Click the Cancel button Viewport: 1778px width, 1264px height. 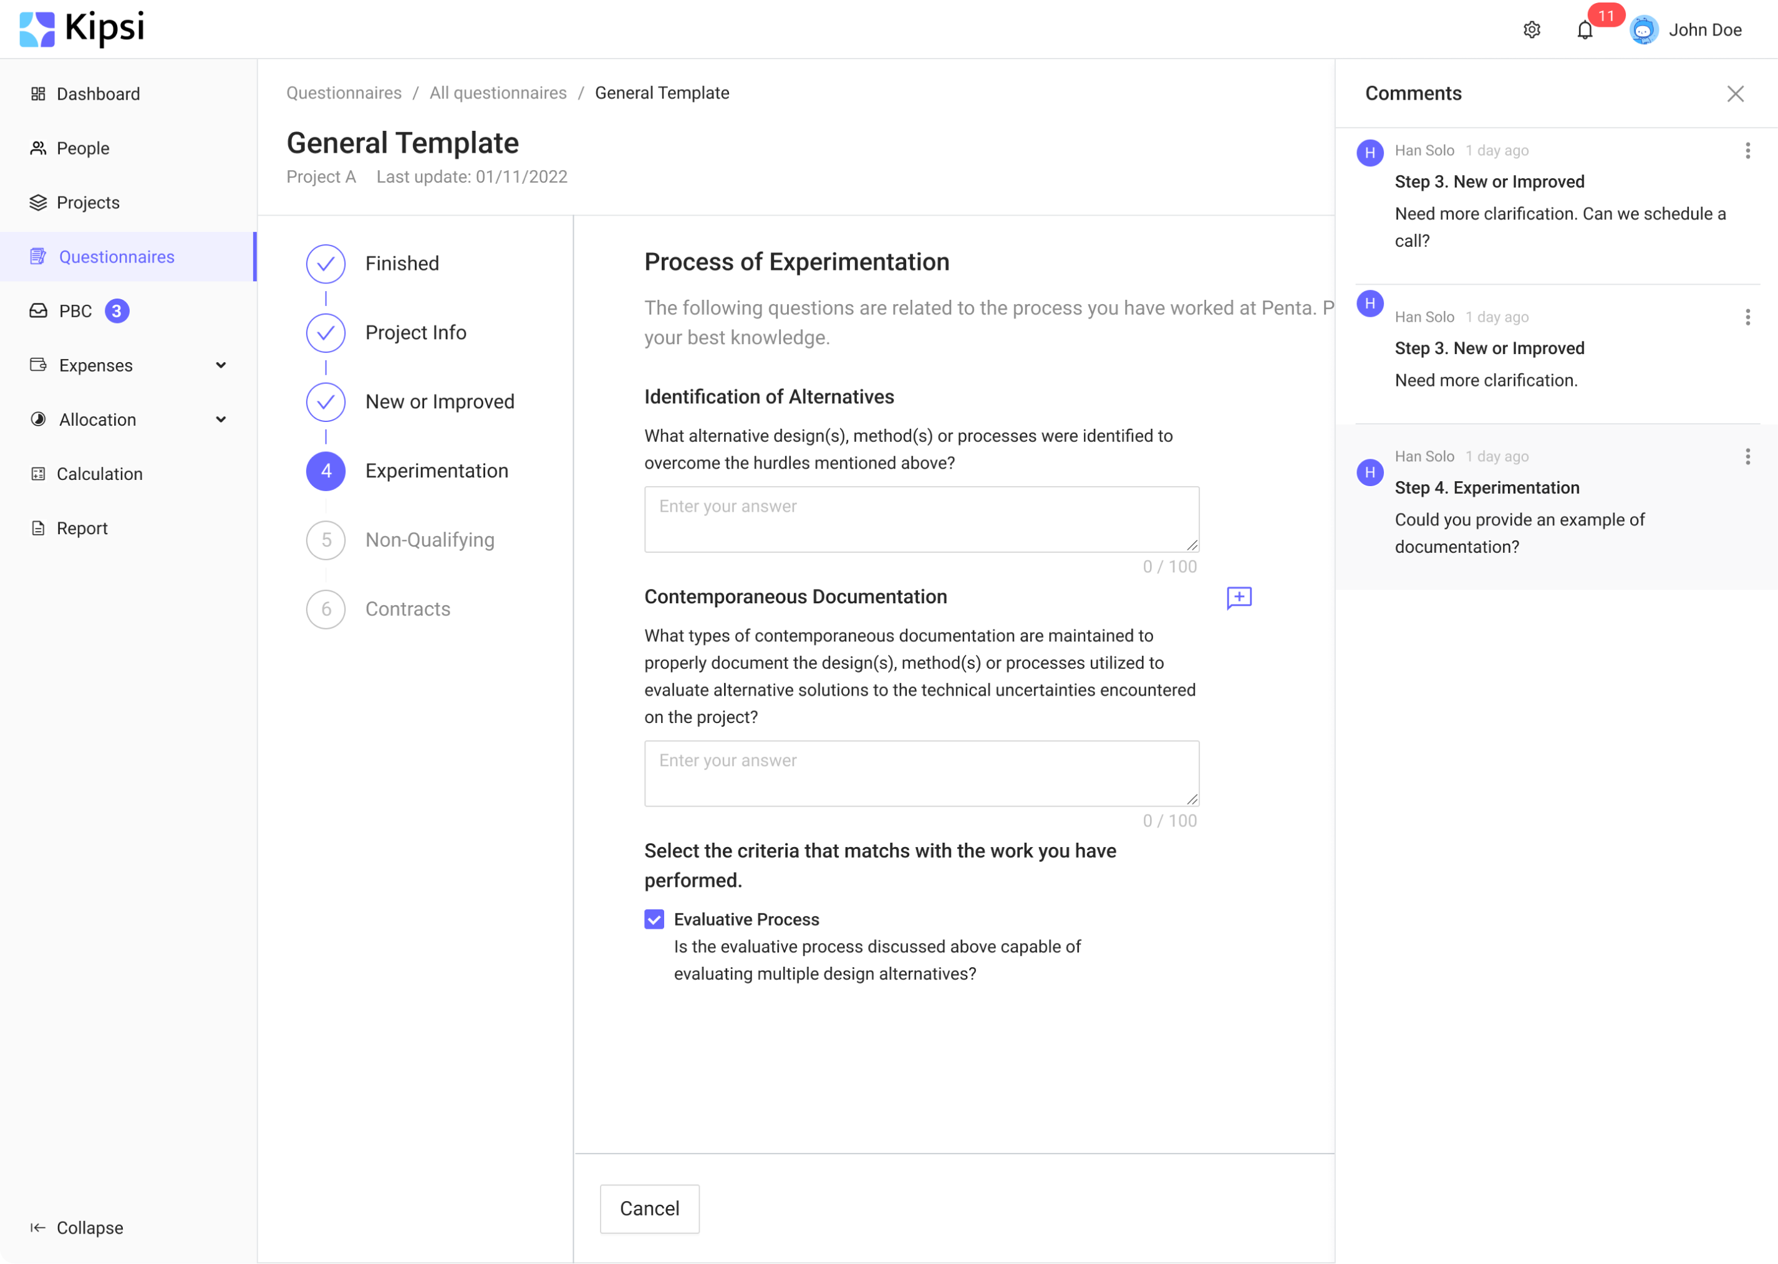point(649,1209)
